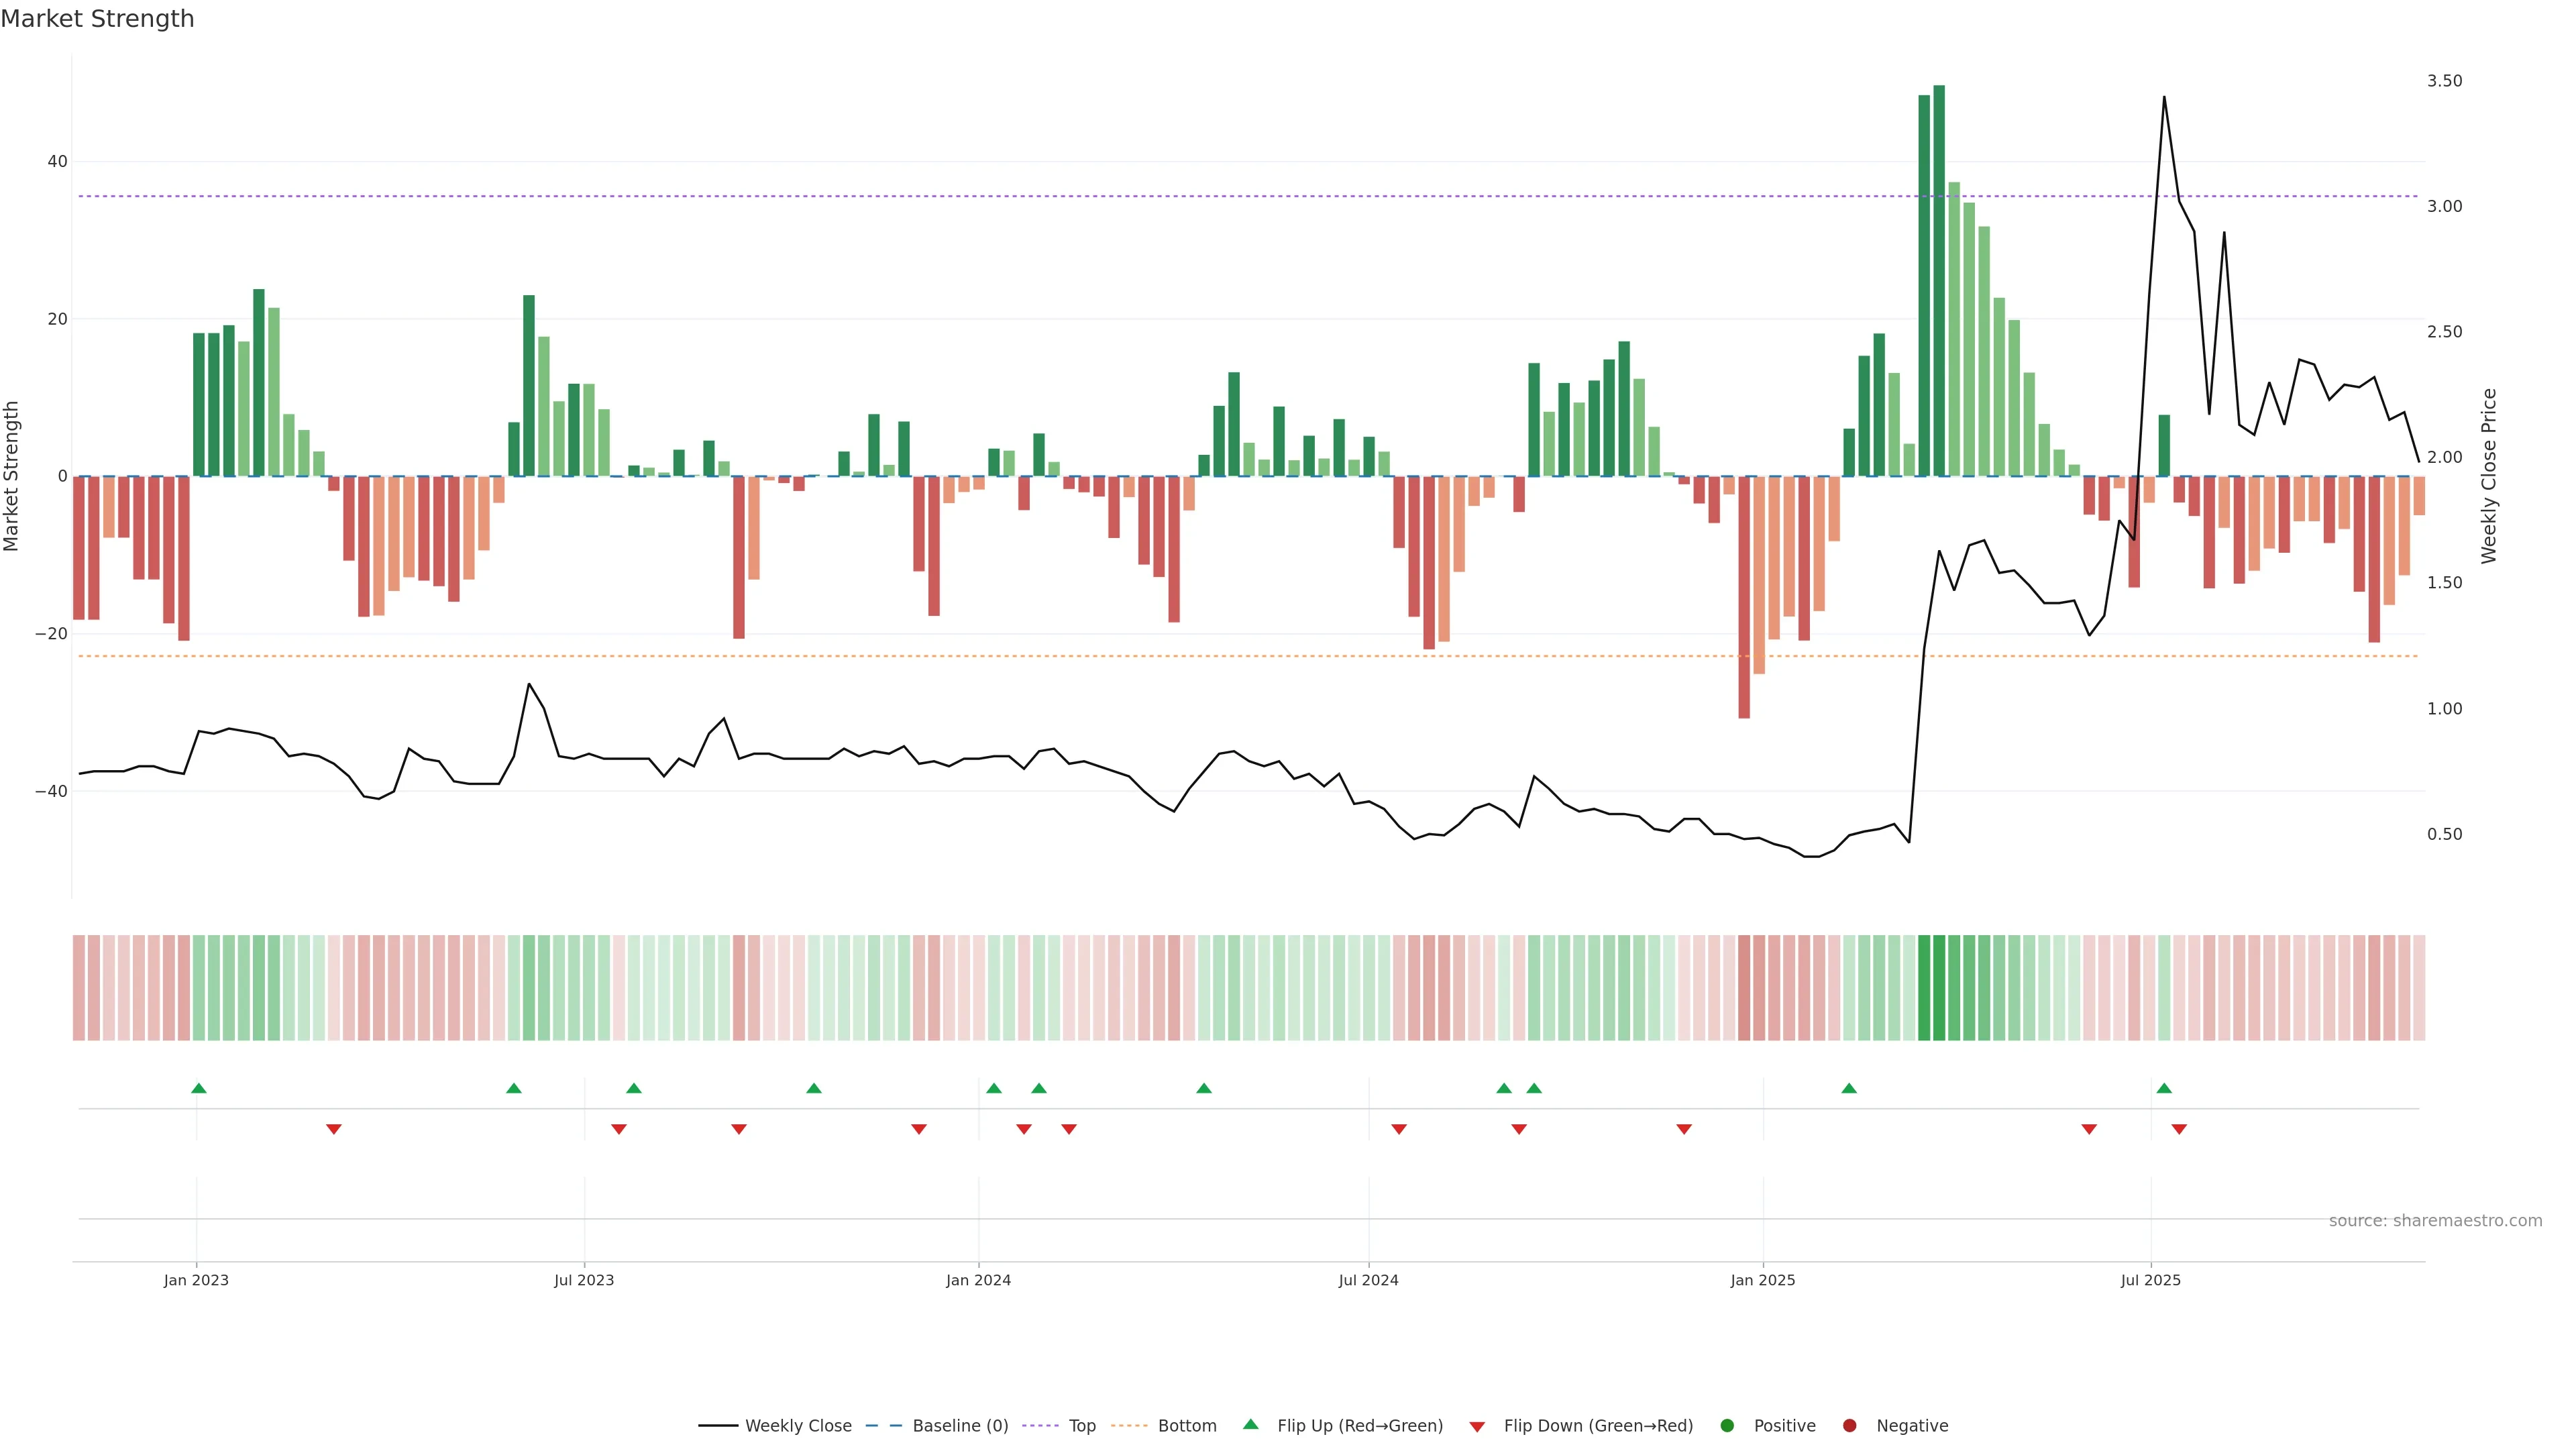Click the Jul 2025 x-axis label

(x=2150, y=1280)
